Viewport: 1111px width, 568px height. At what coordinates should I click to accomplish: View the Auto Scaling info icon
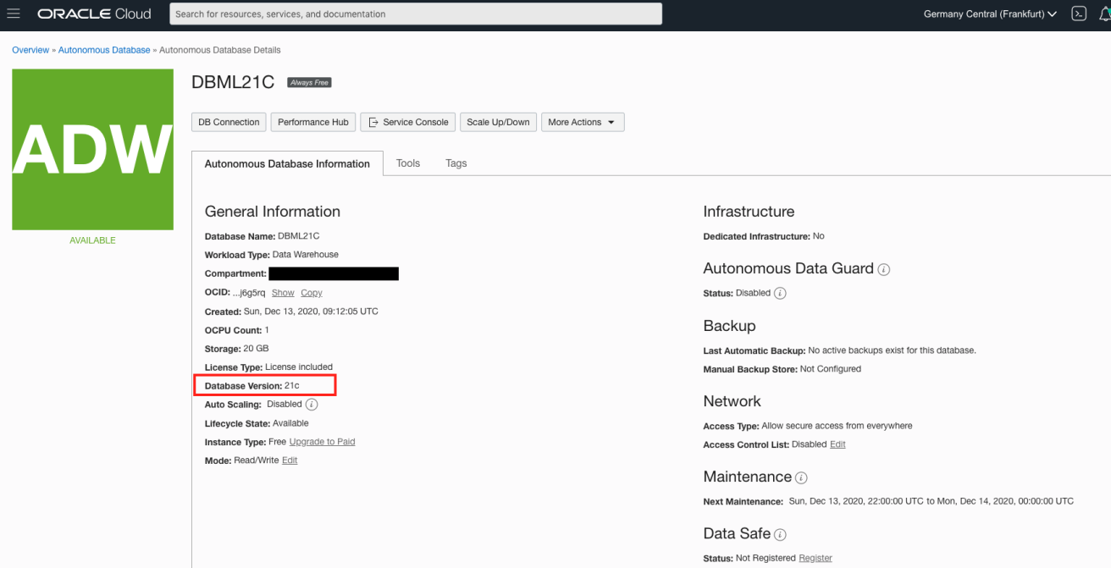(311, 404)
